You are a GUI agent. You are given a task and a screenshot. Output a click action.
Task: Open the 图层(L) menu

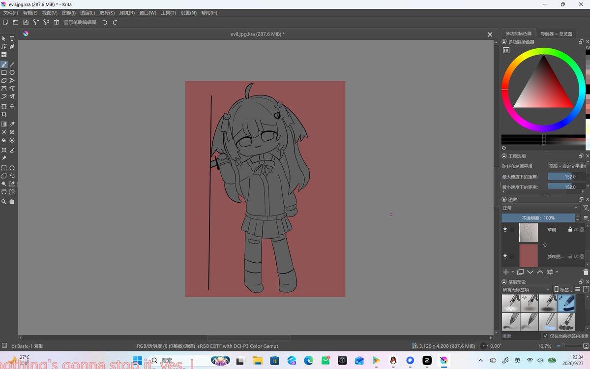(88, 13)
